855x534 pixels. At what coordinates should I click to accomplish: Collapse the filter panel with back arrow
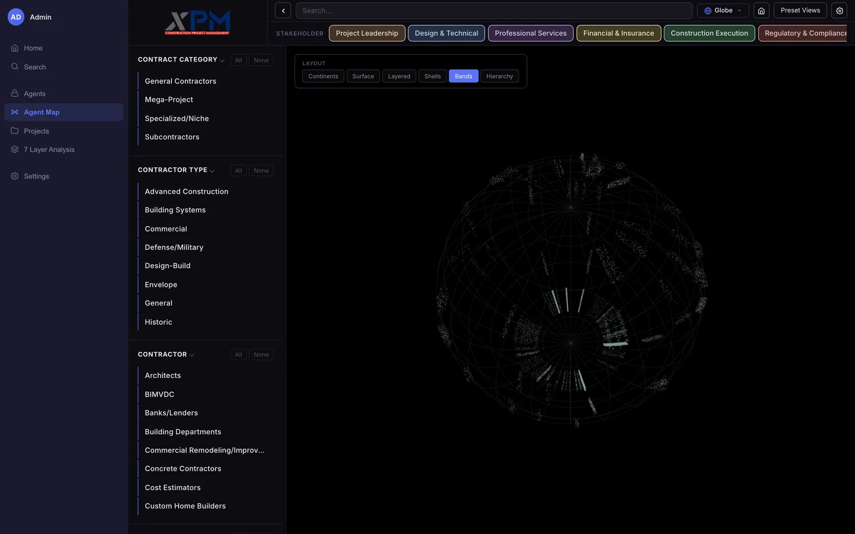click(283, 11)
